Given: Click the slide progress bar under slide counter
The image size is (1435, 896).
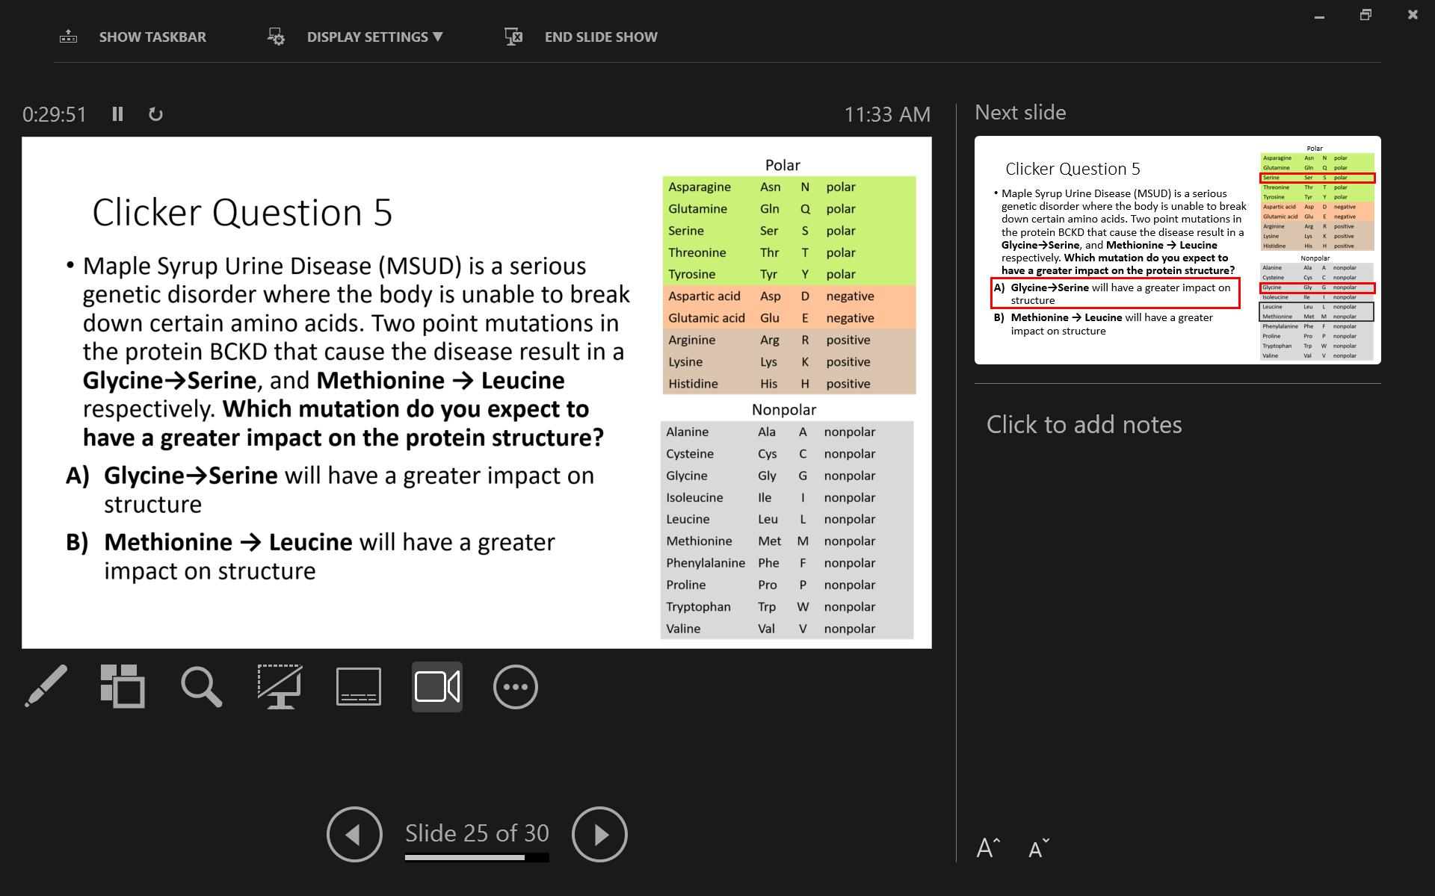Looking at the screenshot, I should point(477,858).
